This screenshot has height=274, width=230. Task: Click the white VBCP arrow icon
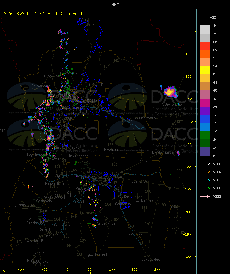pos(205,164)
